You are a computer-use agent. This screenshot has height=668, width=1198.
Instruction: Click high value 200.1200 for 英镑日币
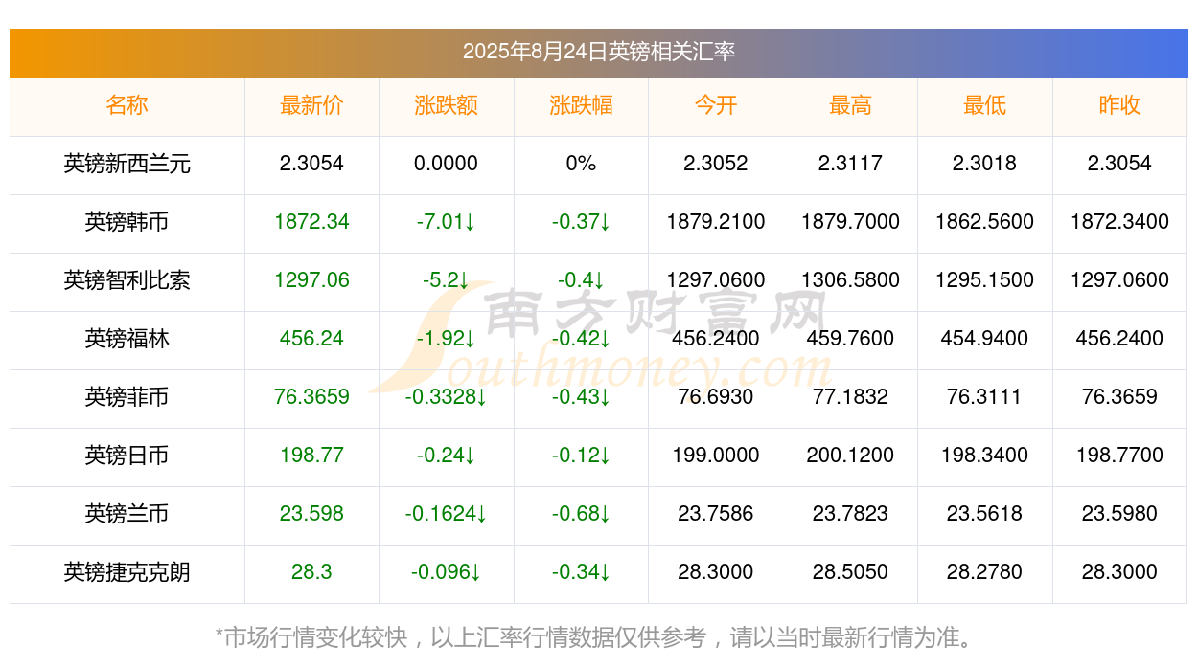click(850, 456)
